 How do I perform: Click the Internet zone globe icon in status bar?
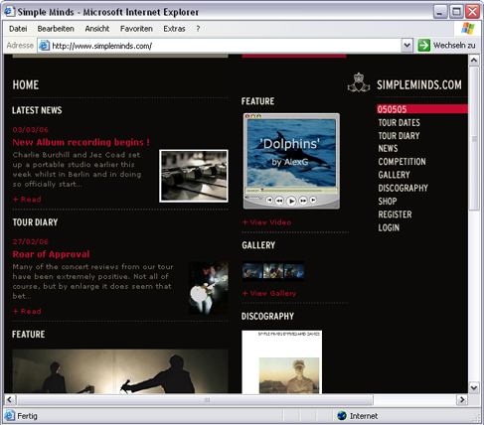click(x=342, y=416)
